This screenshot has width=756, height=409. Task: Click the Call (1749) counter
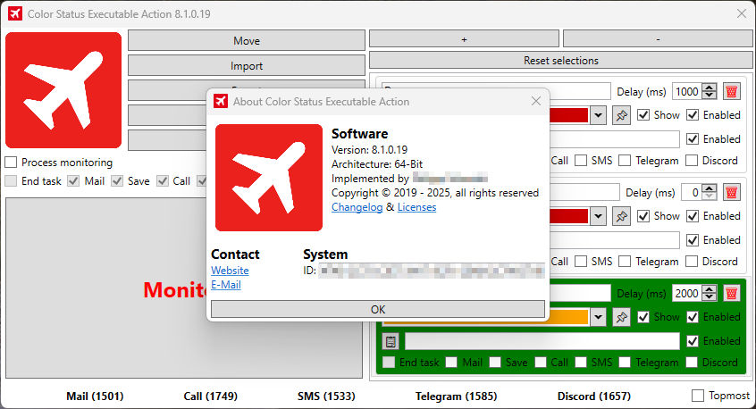click(x=211, y=396)
